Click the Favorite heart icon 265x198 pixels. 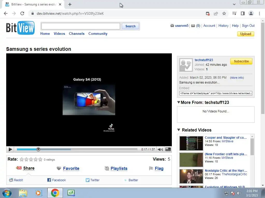pyautogui.click(x=59, y=168)
